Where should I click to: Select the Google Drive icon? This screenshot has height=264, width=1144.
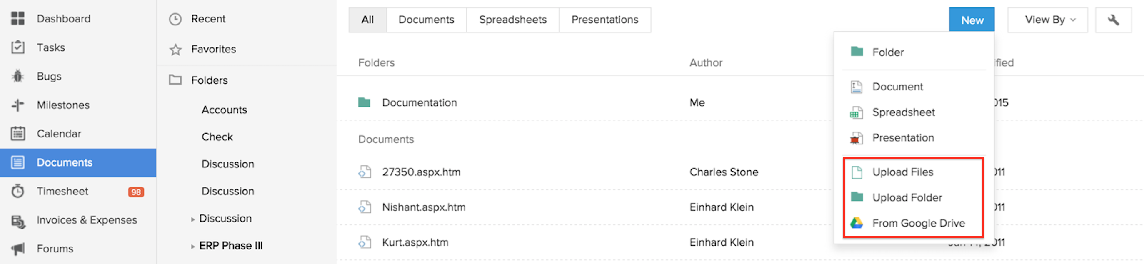pyautogui.click(x=856, y=223)
